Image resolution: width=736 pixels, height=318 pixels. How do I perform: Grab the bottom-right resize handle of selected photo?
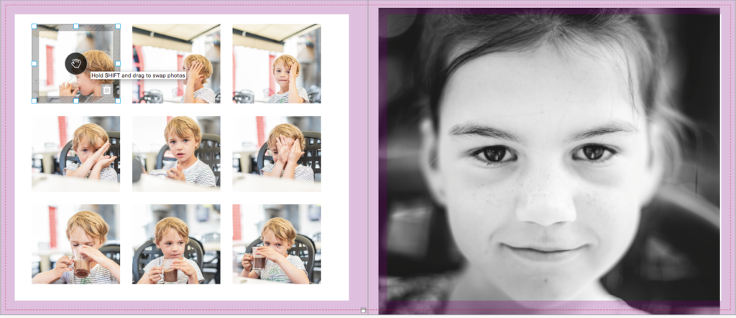point(118,100)
